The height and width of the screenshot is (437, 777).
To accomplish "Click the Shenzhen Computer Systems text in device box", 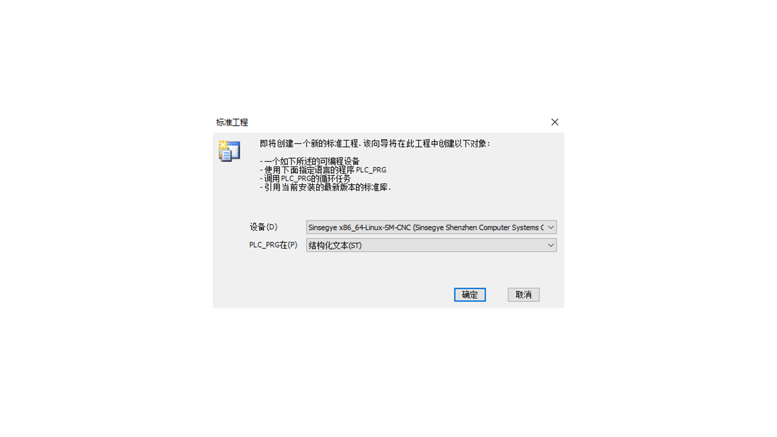I will pos(492,227).
